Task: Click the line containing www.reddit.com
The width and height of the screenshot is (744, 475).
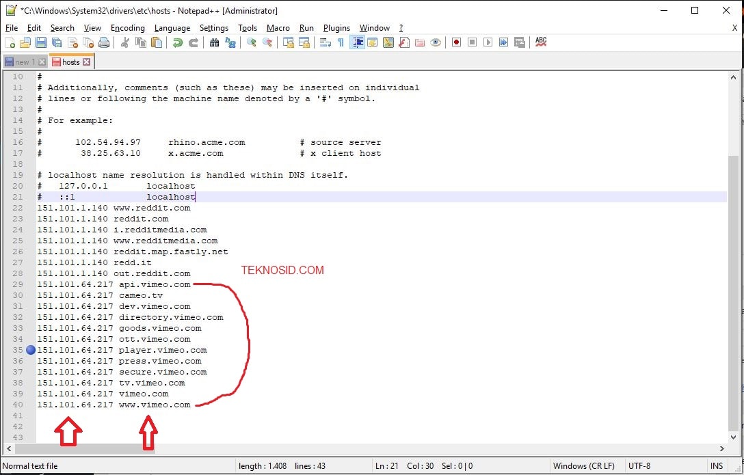Action: coord(382,208)
